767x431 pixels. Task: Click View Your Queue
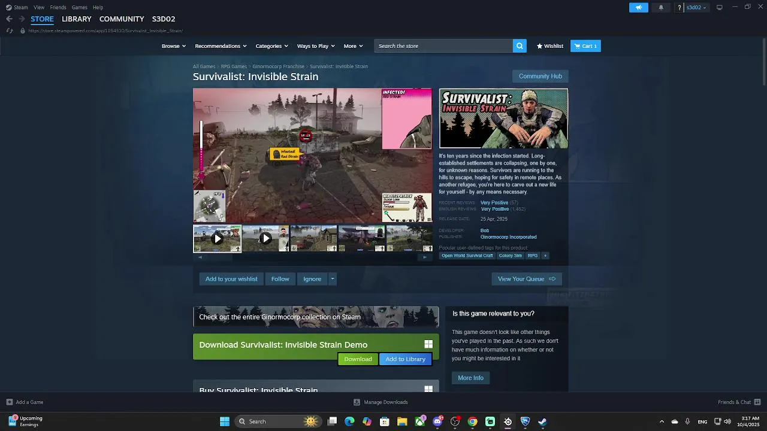click(x=527, y=279)
